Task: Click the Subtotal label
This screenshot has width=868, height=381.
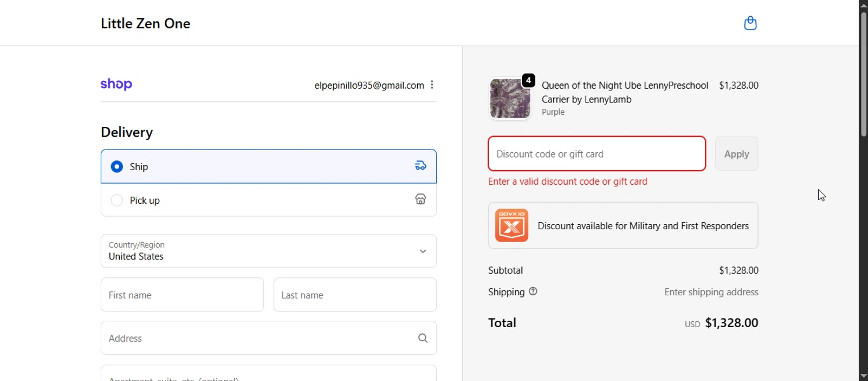Action: [x=506, y=270]
